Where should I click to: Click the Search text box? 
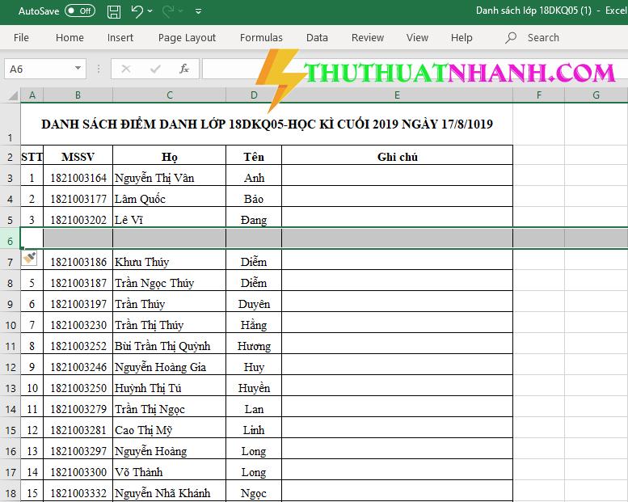coord(543,38)
